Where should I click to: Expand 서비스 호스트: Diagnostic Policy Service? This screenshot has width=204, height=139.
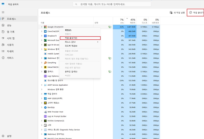click(42, 130)
